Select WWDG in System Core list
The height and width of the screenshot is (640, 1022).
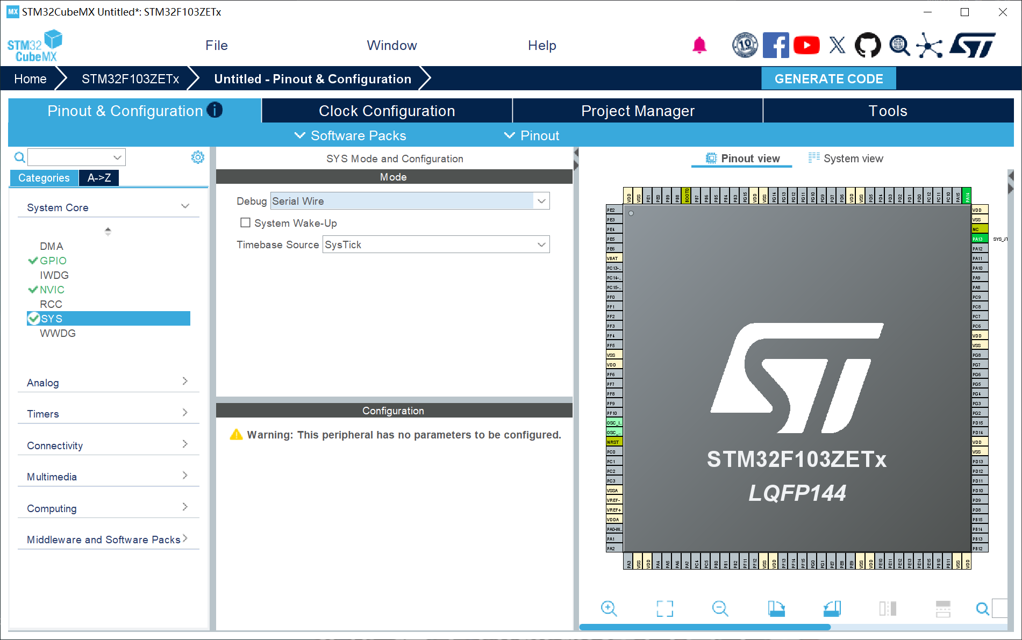[58, 333]
